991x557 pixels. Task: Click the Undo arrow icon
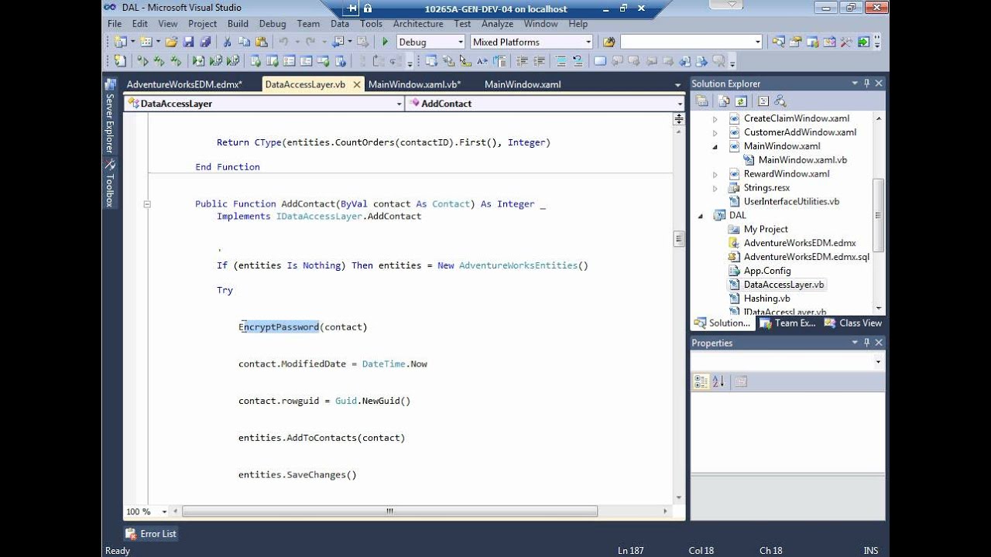(x=283, y=42)
